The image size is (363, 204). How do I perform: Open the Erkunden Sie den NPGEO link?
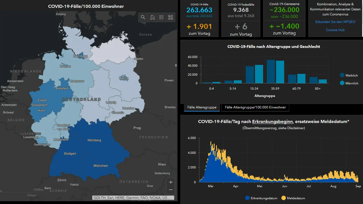[335, 22]
